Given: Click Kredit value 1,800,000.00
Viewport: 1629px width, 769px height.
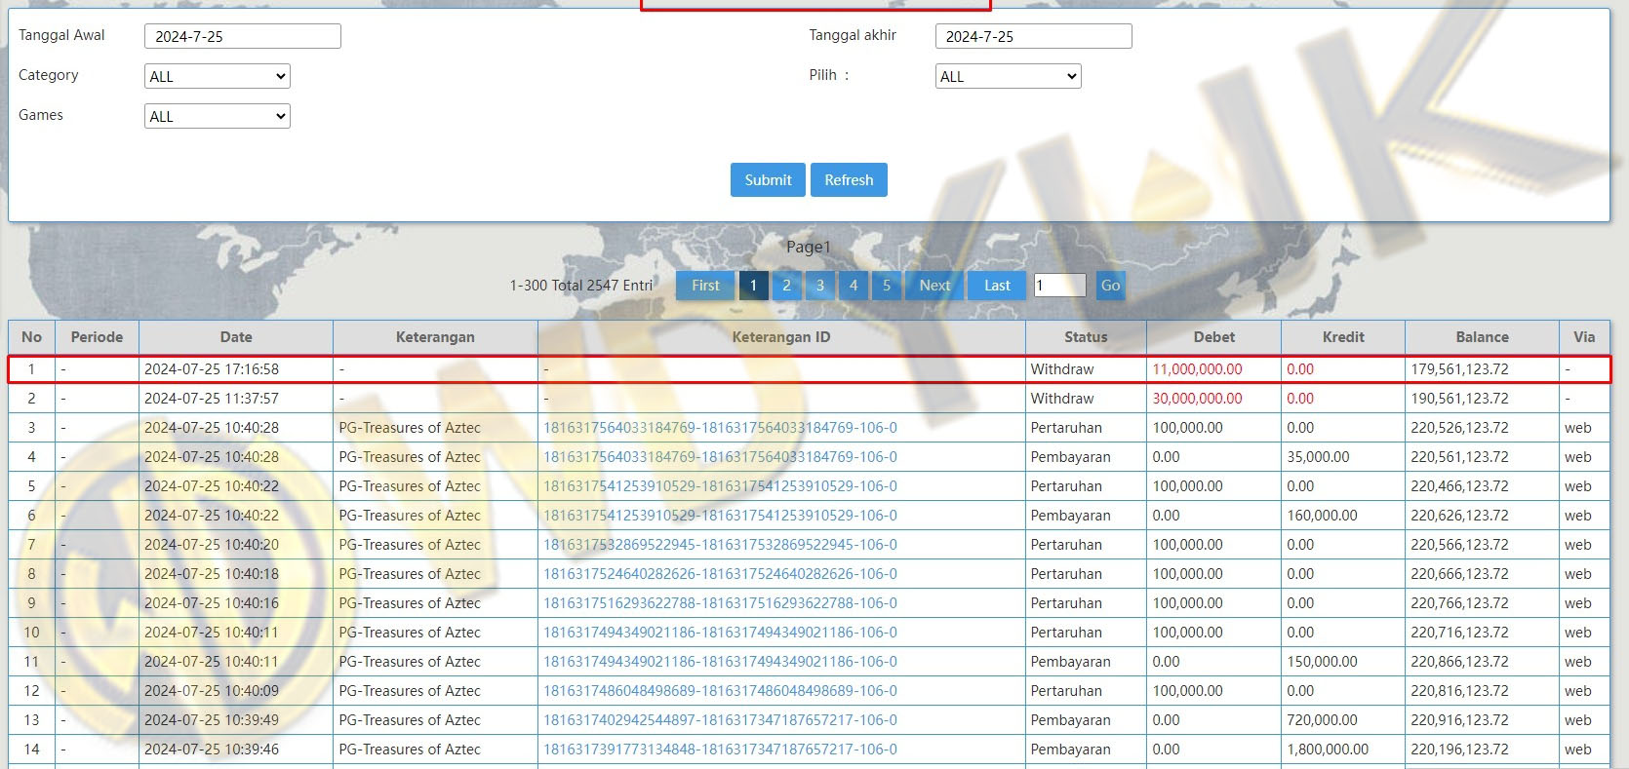Looking at the screenshot, I should pos(1328,750).
